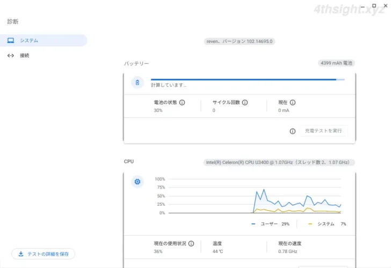Open info icon beside サイクル回数
This screenshot has height=268, width=391.
(x=245, y=102)
